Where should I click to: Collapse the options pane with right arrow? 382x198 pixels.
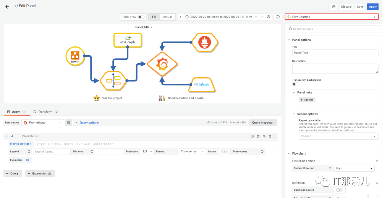click(x=375, y=17)
